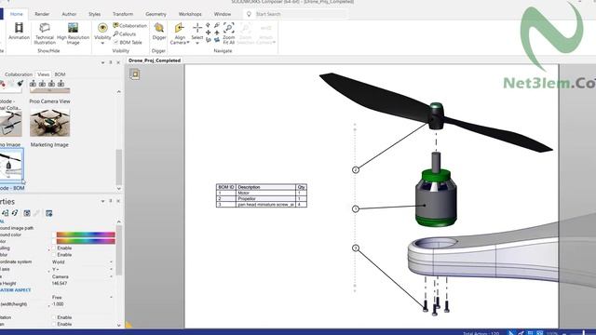Viewport: 596px width, 335px height.
Task: Open the Properties panel options arrow
Action: coord(102,201)
